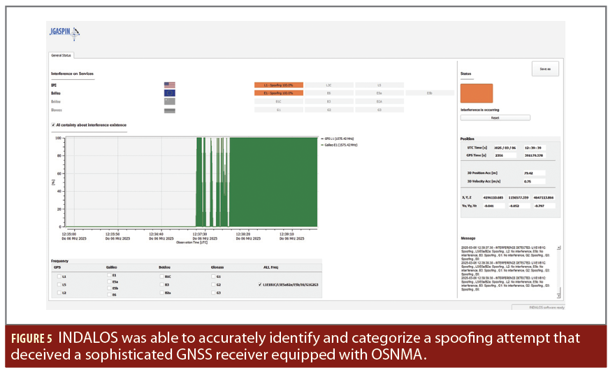The width and height of the screenshot is (615, 375).
Task: Open the General Status tab
Action: pos(61,55)
